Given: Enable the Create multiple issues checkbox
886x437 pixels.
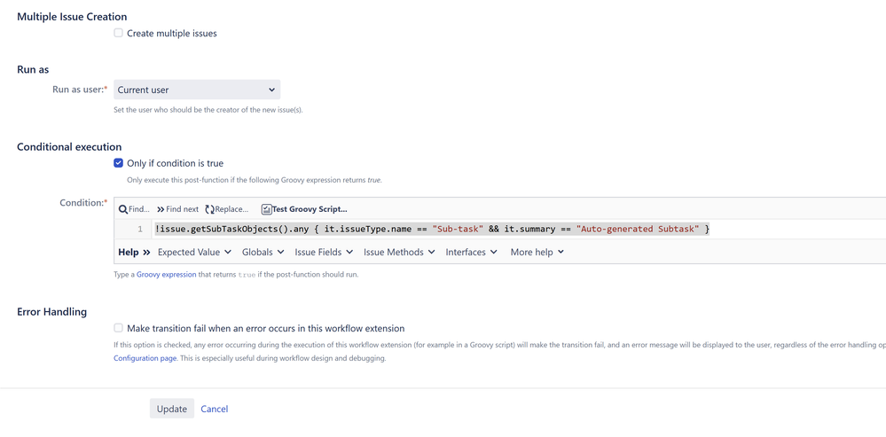Looking at the screenshot, I should click(118, 34).
